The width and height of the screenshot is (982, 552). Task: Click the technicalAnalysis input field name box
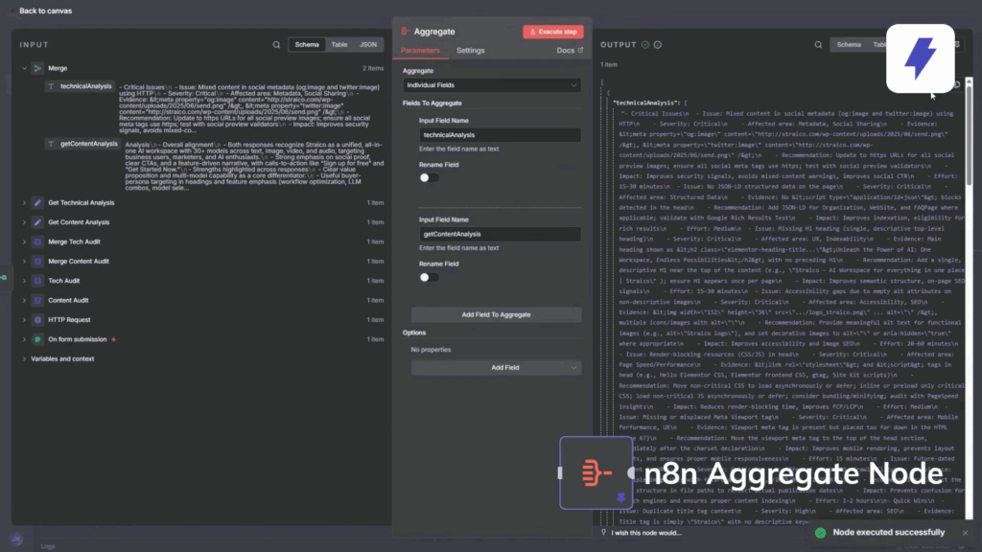[x=499, y=135]
